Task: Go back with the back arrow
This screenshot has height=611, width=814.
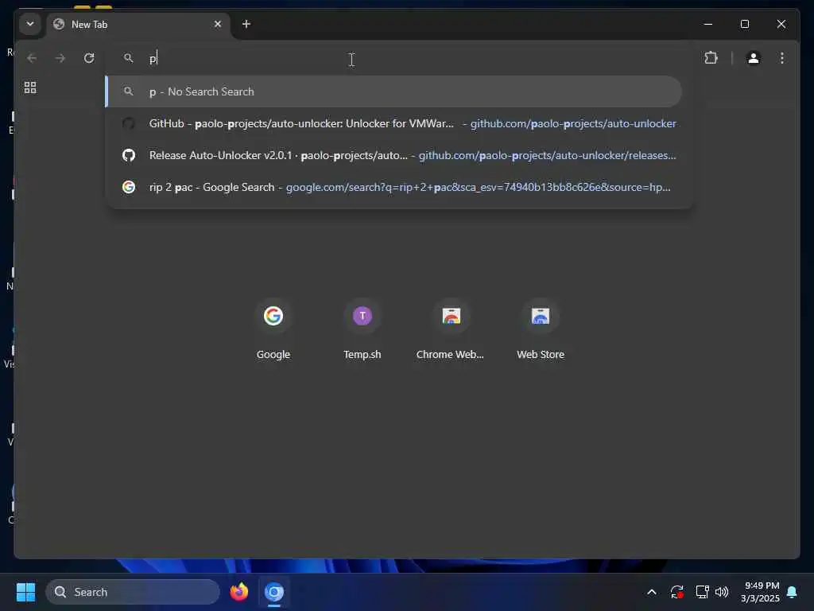Action: pyautogui.click(x=32, y=58)
